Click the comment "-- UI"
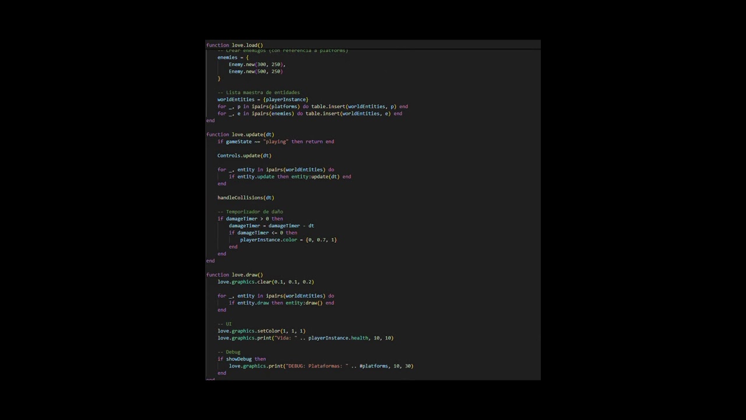The width and height of the screenshot is (746, 420). pyautogui.click(x=224, y=324)
